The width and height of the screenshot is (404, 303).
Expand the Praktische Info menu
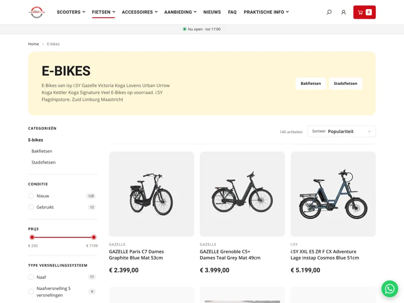(266, 12)
